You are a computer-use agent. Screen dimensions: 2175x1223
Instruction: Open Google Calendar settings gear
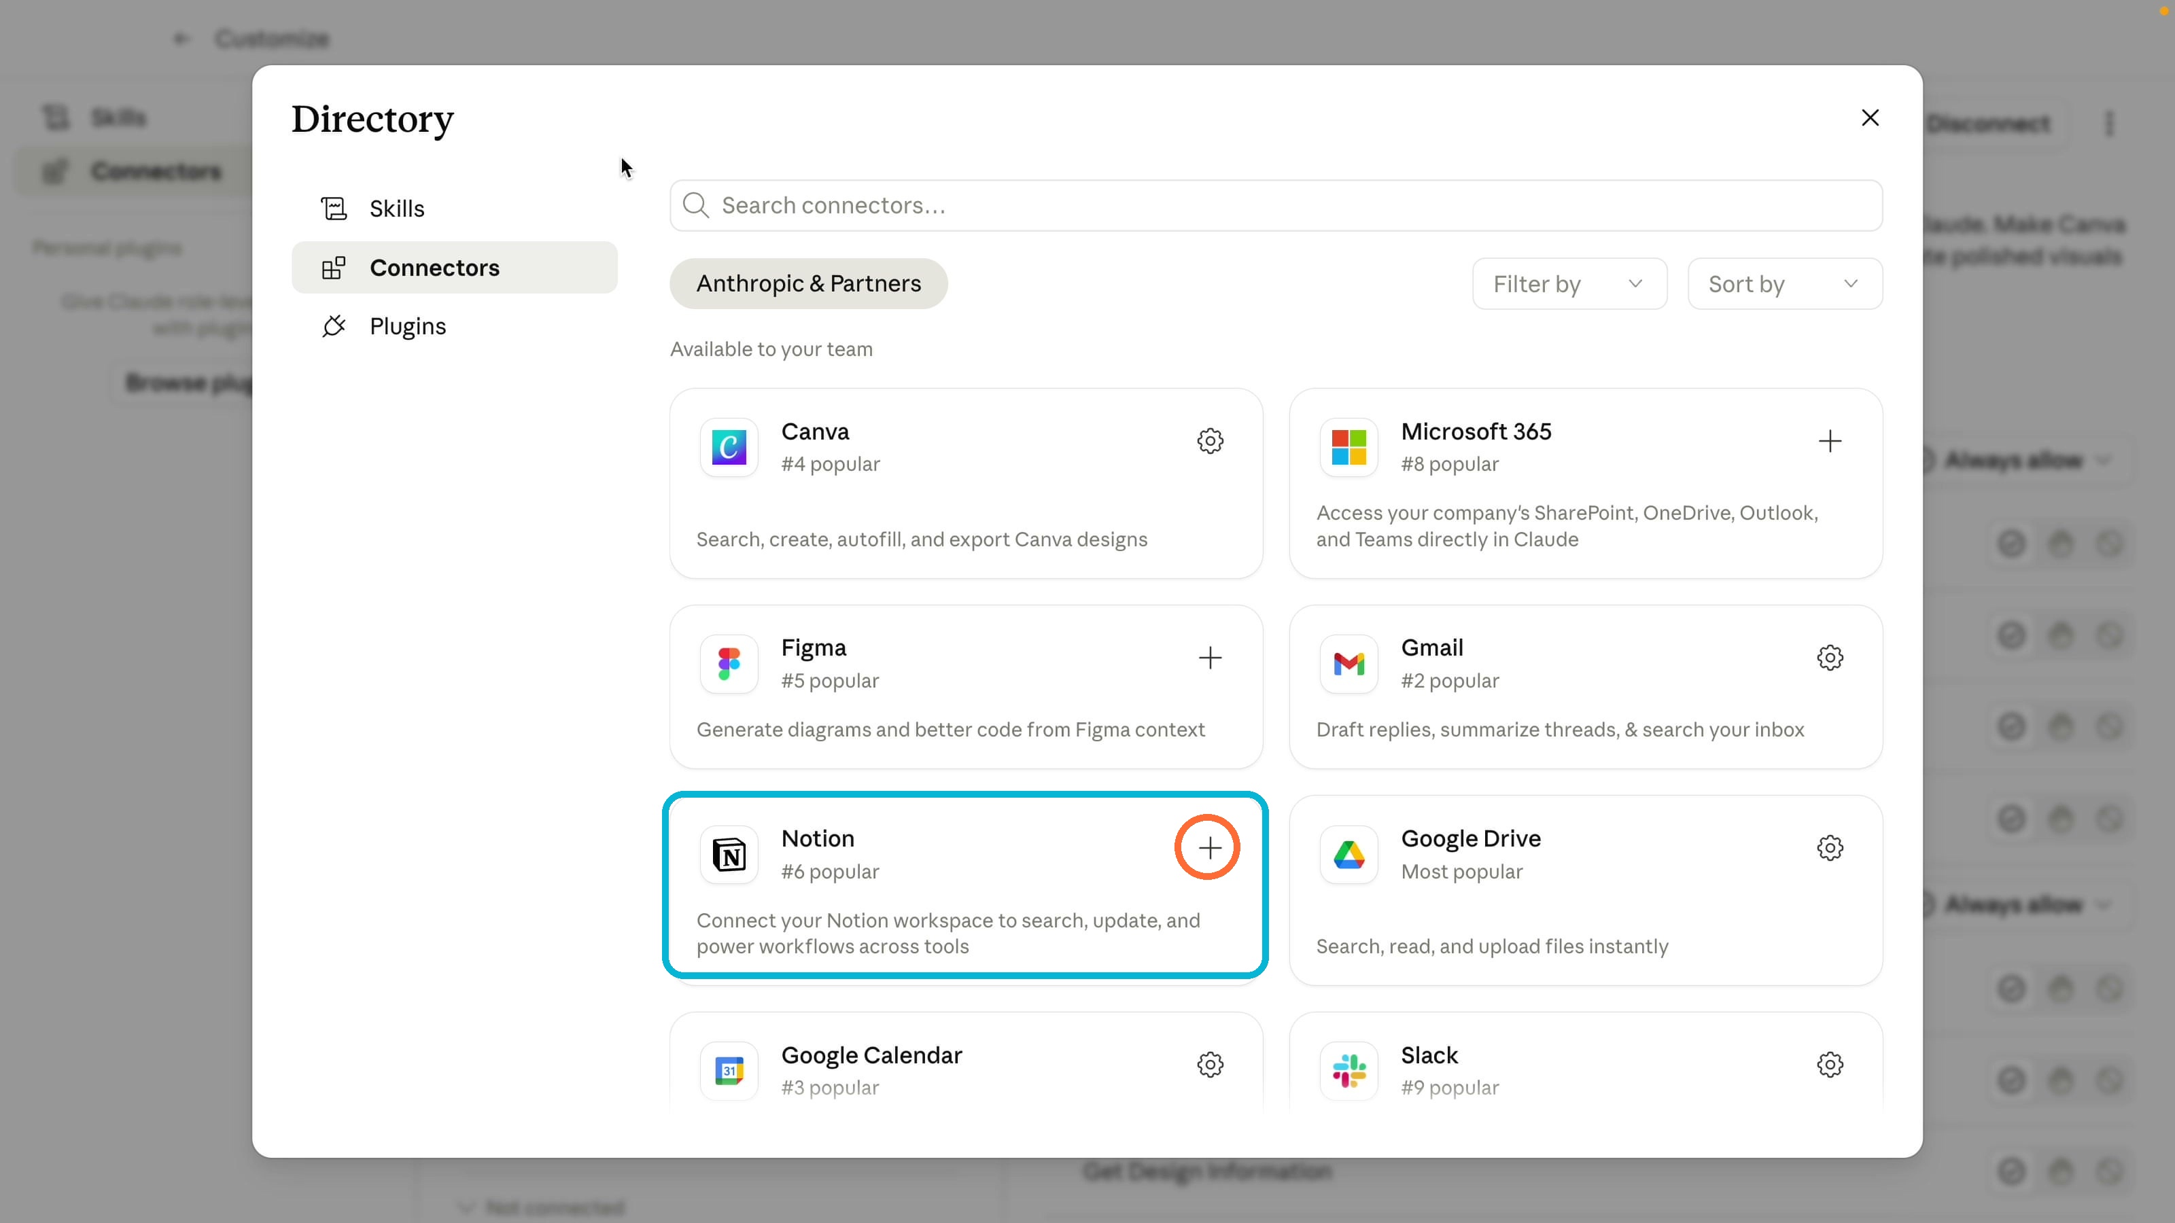tap(1210, 1064)
